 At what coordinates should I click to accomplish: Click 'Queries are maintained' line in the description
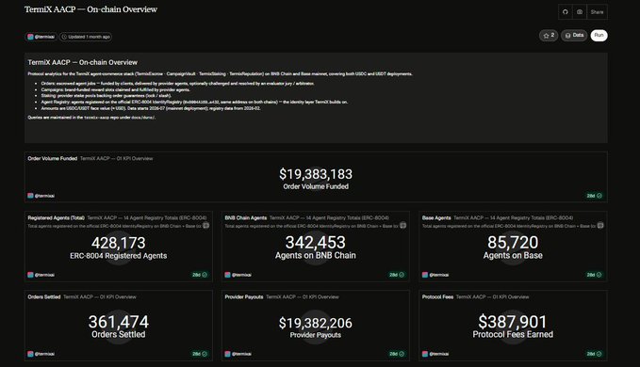(x=91, y=118)
